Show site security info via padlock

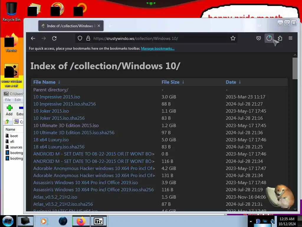88,38
